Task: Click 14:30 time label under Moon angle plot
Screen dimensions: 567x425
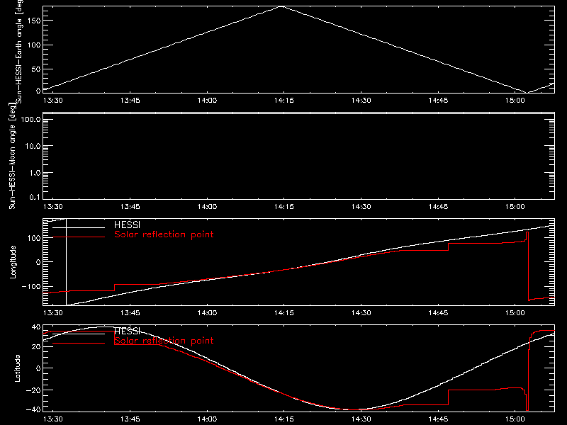Action: [361, 207]
